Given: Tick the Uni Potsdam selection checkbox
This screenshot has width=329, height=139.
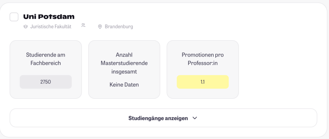Looking at the screenshot, I should click(x=14, y=17).
